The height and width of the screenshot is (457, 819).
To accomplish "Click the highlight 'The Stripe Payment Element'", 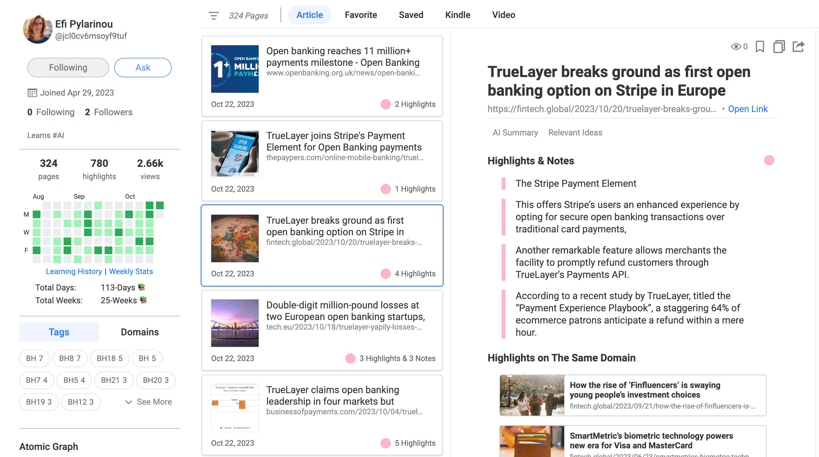I will pyautogui.click(x=576, y=184).
